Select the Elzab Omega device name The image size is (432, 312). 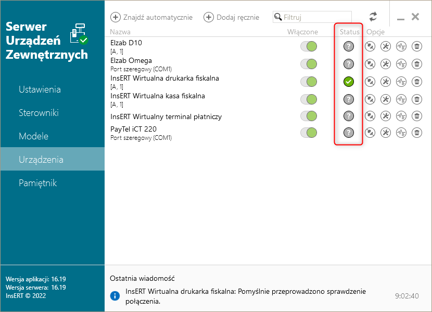(x=131, y=60)
